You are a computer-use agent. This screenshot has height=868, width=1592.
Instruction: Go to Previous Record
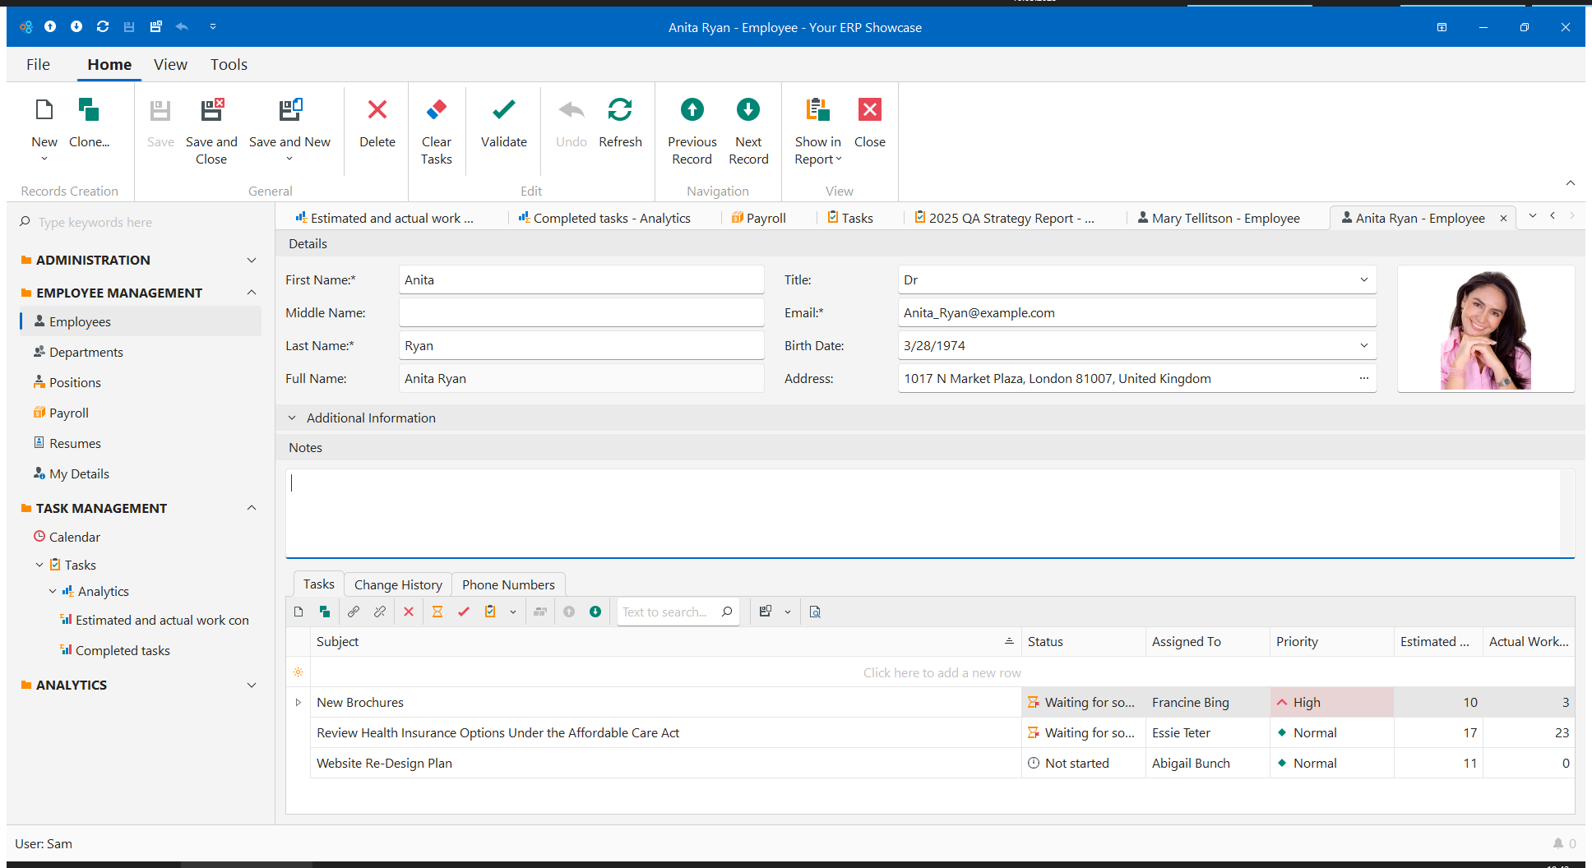point(692,110)
